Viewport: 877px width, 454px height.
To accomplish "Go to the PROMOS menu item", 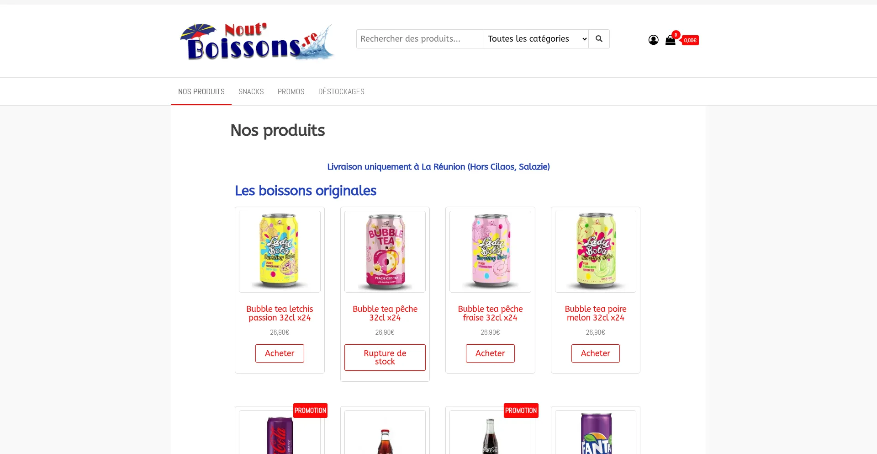I will [291, 91].
